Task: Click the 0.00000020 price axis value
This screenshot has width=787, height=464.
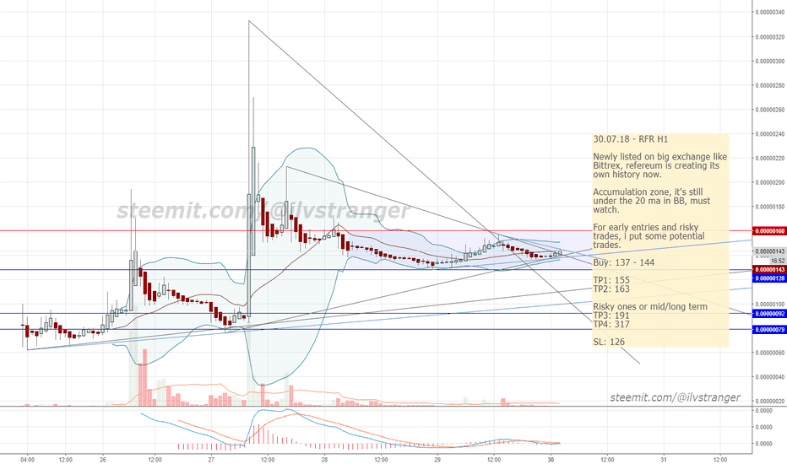Action: [x=770, y=402]
